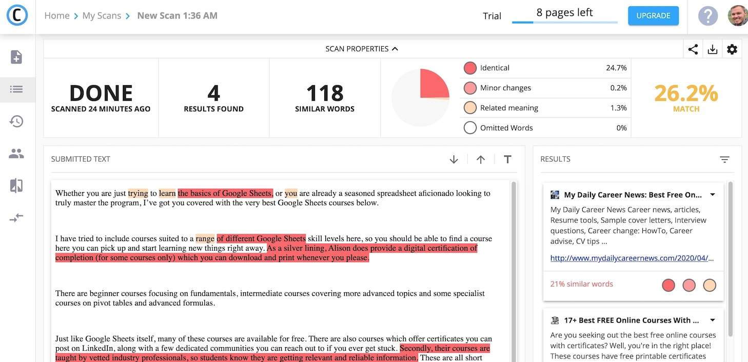Image resolution: width=748 pixels, height=362 pixels.
Task: Click the "4 RESULTS FOUND" stat
Action: point(214,97)
